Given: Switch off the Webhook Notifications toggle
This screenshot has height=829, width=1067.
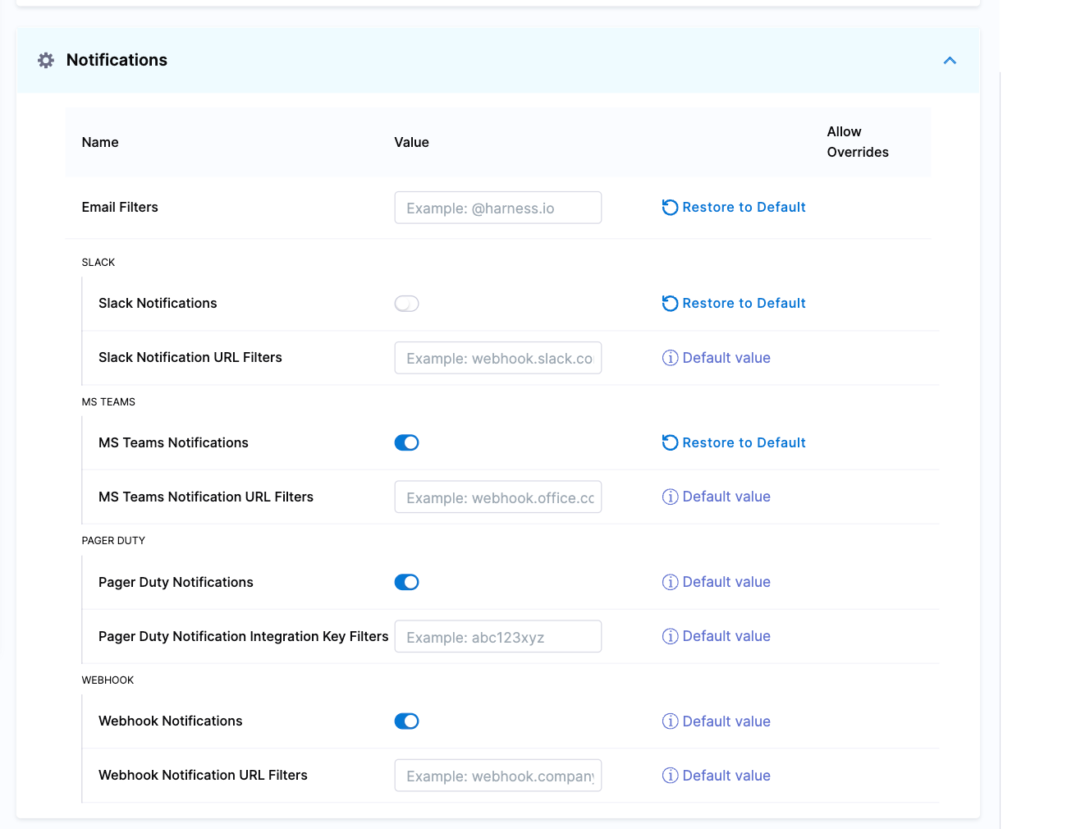Looking at the screenshot, I should coord(406,721).
